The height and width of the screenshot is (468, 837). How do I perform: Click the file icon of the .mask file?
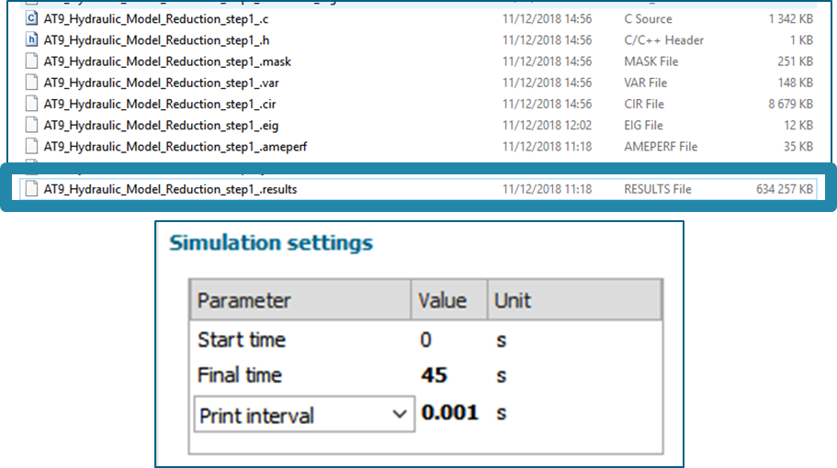pyautogui.click(x=32, y=61)
